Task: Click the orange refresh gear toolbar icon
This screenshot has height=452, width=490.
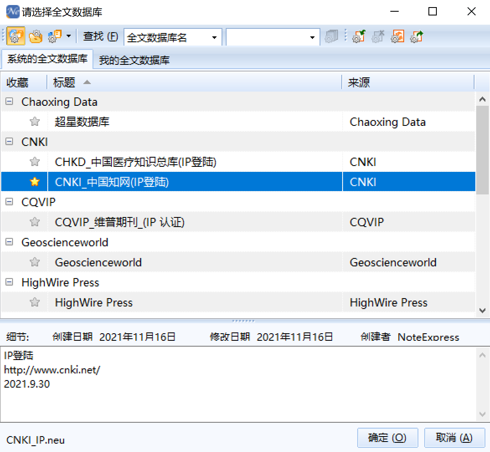Action: 397,36
